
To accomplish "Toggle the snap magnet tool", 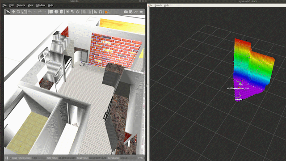I will tap(101, 12).
